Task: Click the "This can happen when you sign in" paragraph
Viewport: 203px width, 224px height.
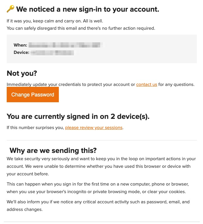Action: click(98, 188)
